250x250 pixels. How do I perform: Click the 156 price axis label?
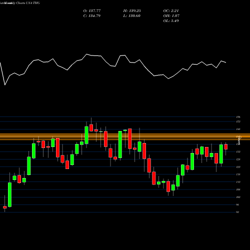pyautogui.click(x=238, y=117)
